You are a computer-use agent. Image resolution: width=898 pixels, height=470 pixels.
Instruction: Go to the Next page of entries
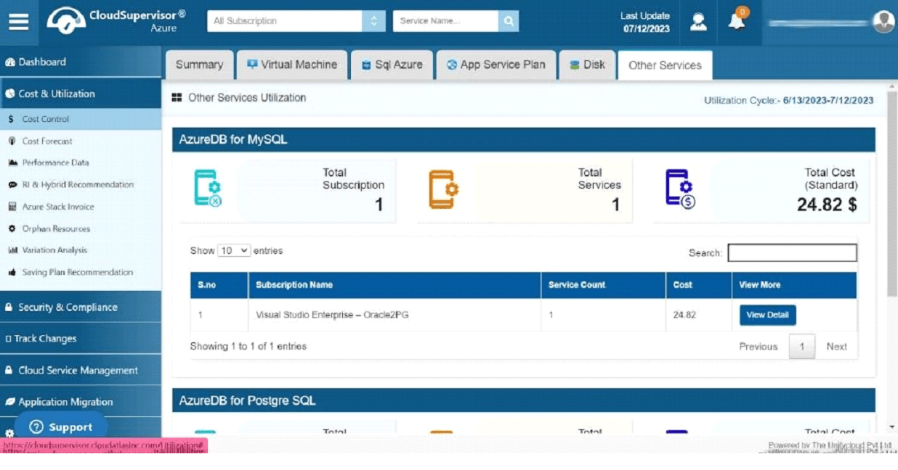[x=836, y=347]
